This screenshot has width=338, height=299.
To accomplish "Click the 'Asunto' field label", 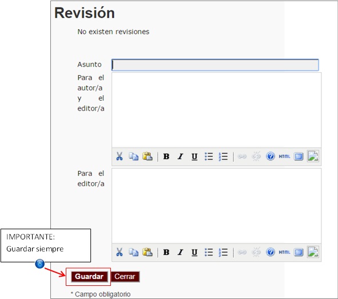I will click(x=89, y=64).
